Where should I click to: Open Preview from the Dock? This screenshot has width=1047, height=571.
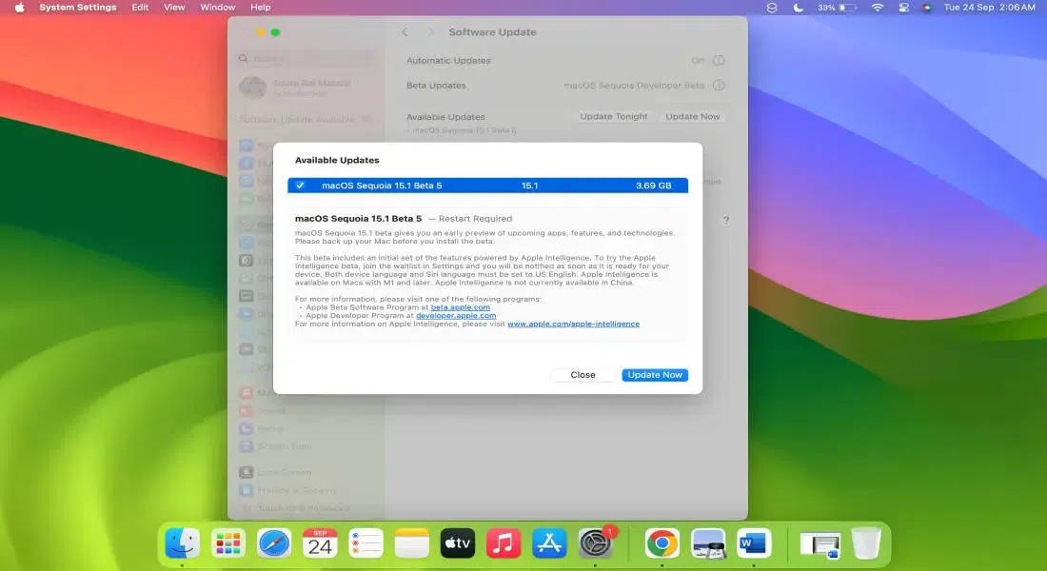click(708, 543)
